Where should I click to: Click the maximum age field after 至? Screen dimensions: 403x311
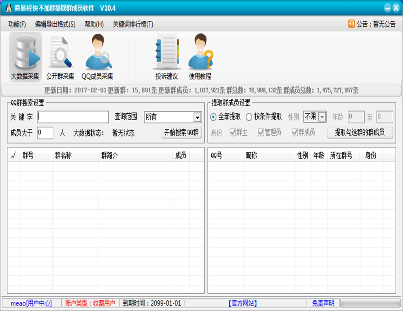click(x=385, y=117)
